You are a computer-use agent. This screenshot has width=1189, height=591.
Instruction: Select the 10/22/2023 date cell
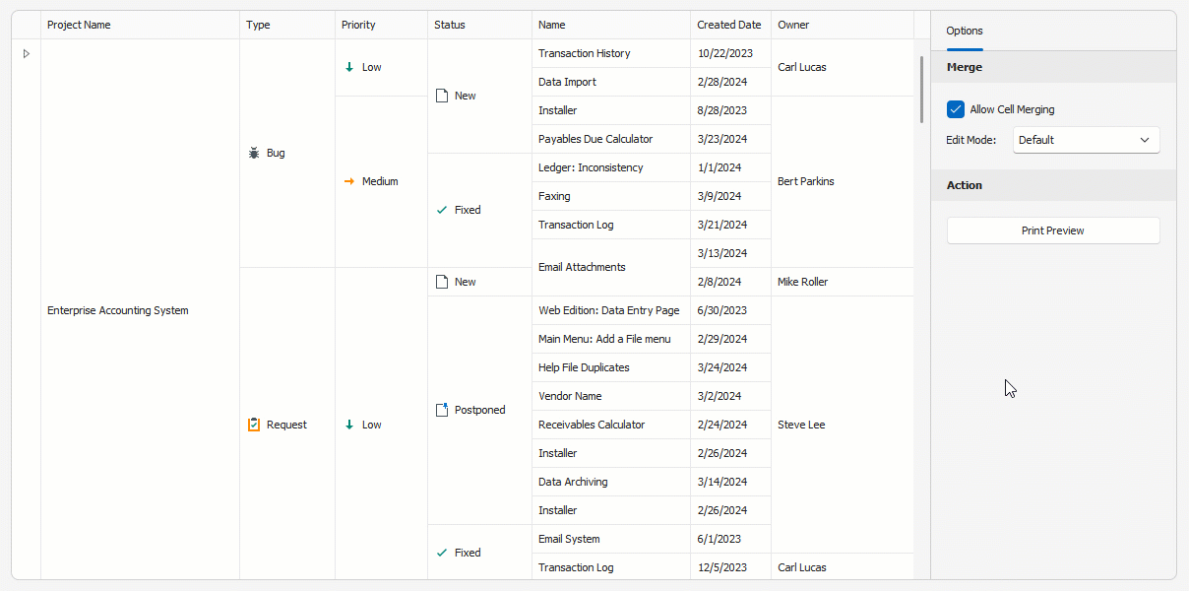(x=731, y=53)
